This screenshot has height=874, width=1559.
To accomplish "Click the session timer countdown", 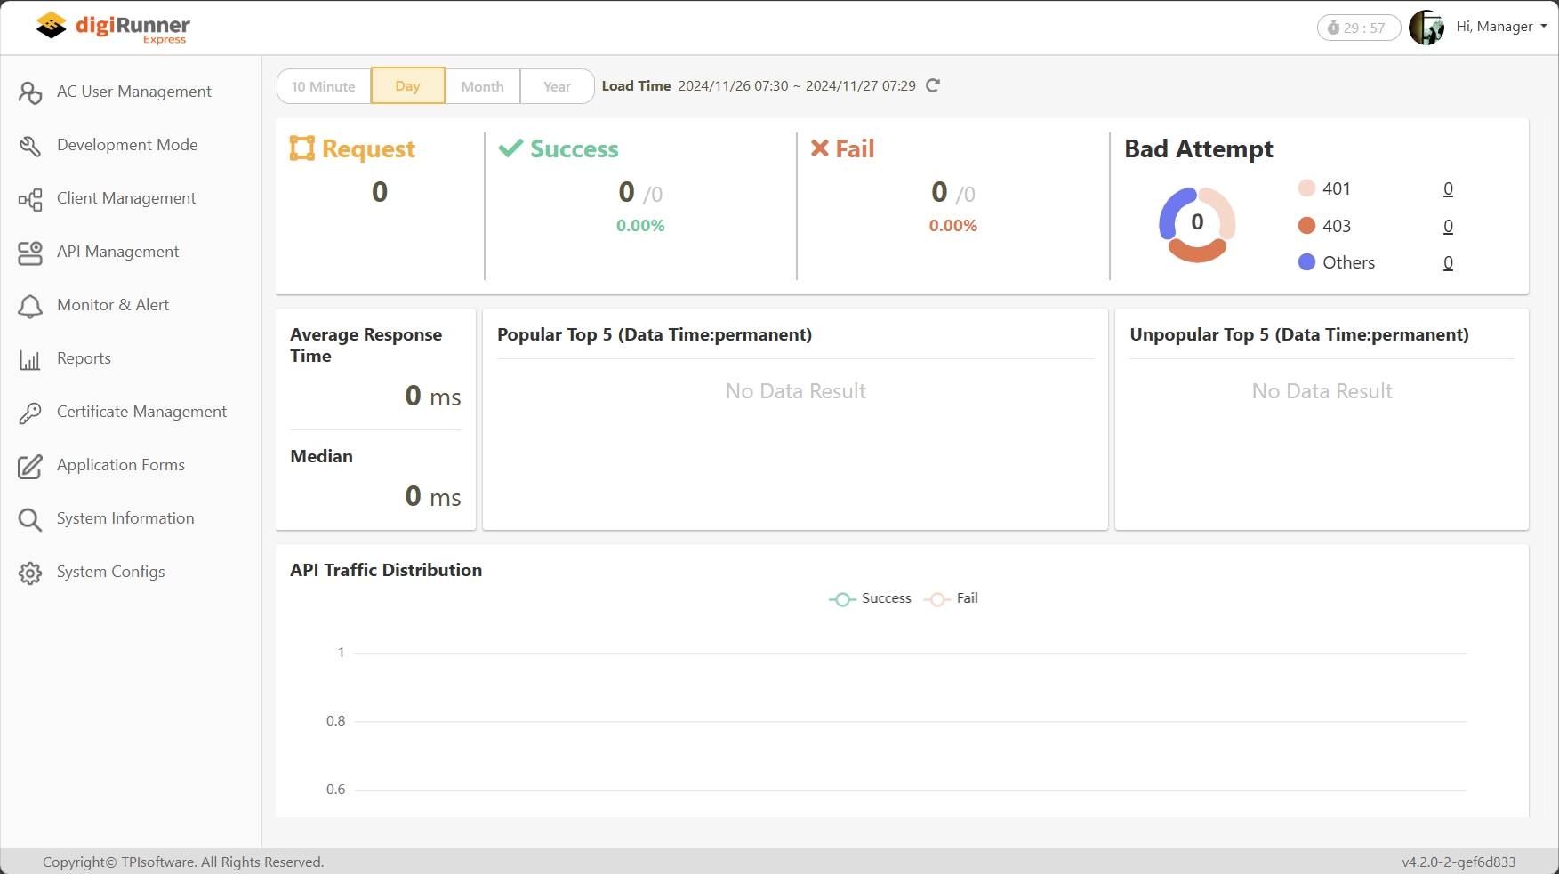I will click(x=1358, y=28).
